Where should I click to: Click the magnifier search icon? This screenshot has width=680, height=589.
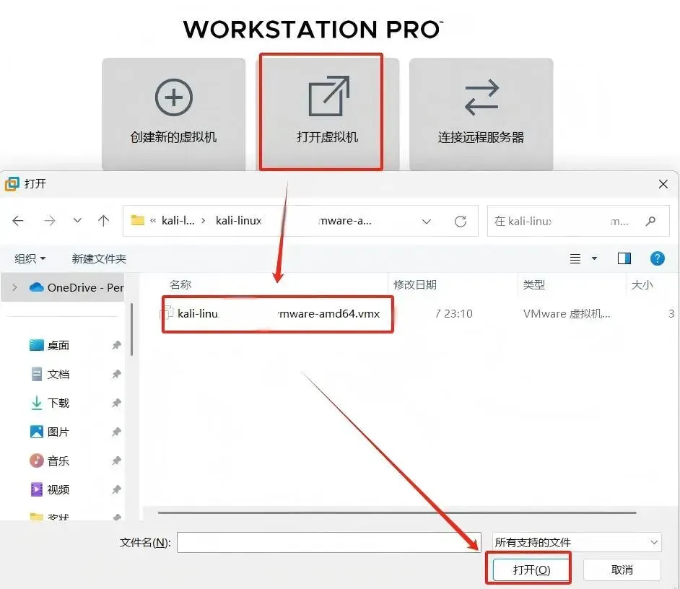coord(650,221)
